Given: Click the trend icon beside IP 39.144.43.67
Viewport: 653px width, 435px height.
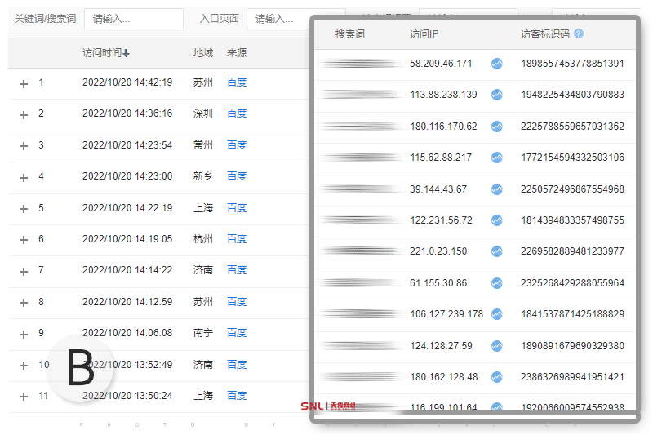Looking at the screenshot, I should 496,189.
